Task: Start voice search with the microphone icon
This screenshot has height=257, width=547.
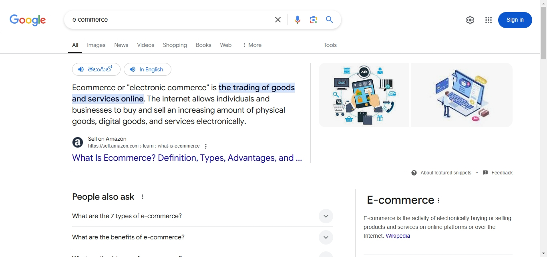Action: click(298, 20)
